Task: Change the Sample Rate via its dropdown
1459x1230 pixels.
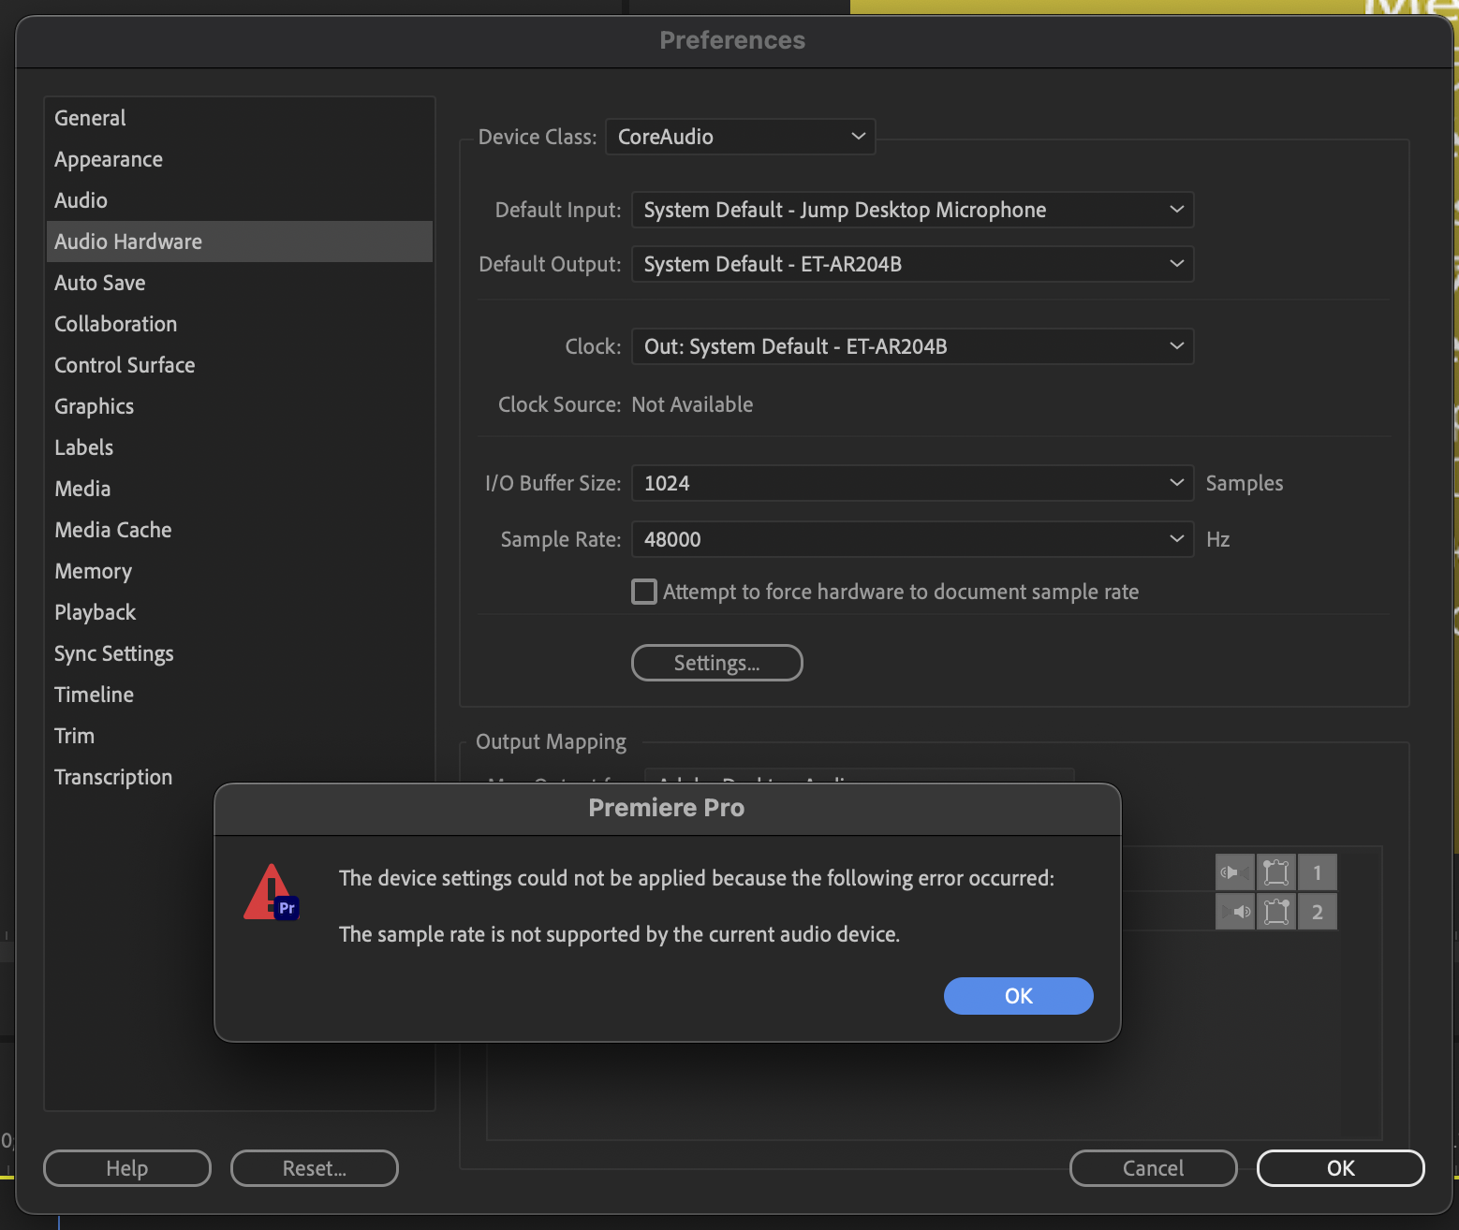Action: tap(911, 539)
